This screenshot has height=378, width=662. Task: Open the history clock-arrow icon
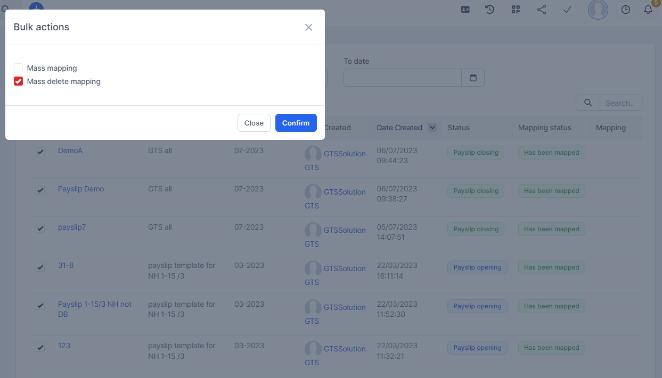pyautogui.click(x=490, y=10)
